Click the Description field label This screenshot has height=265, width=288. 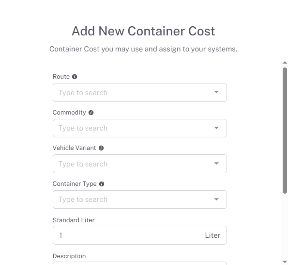(x=69, y=256)
